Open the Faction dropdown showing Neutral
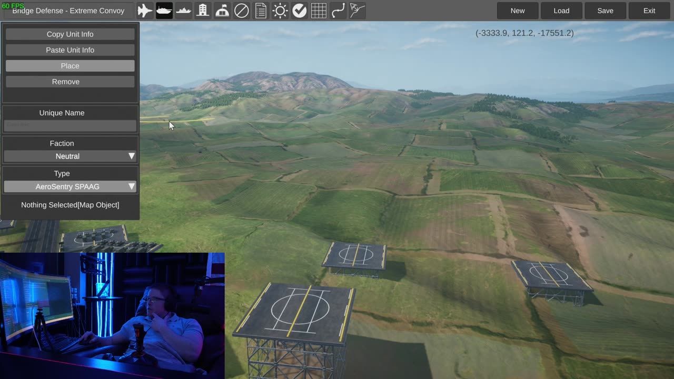Viewport: 674px width, 379px height. click(x=70, y=156)
